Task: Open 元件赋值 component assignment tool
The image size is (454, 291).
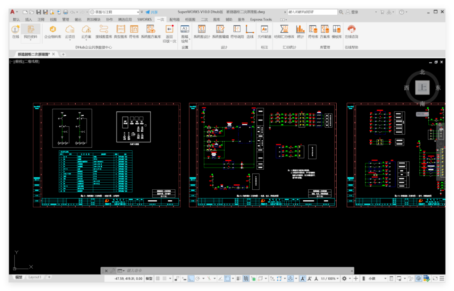Action: (x=264, y=31)
